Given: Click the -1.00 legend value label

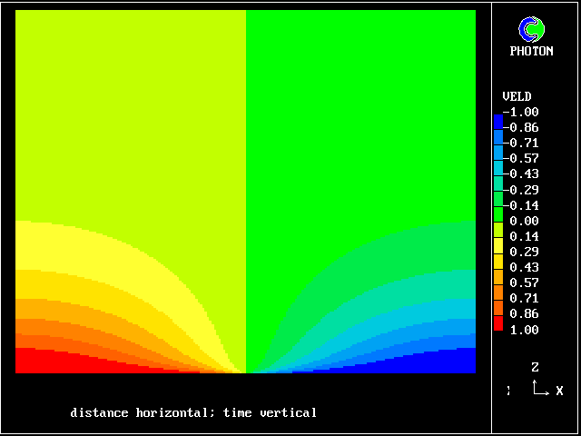Looking at the screenshot, I should [524, 112].
